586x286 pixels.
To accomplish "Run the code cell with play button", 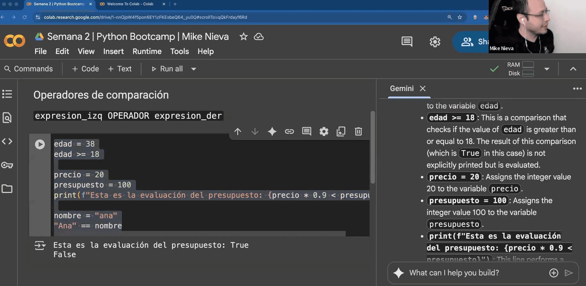I will click(40, 144).
